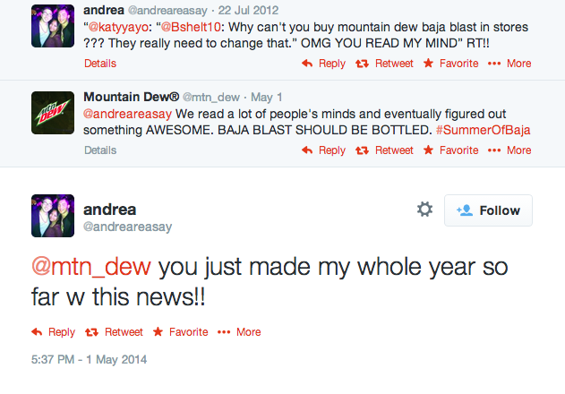The image size is (565, 394).
Task: Open the #SummerOfBaja hashtag link
Action: (484, 130)
